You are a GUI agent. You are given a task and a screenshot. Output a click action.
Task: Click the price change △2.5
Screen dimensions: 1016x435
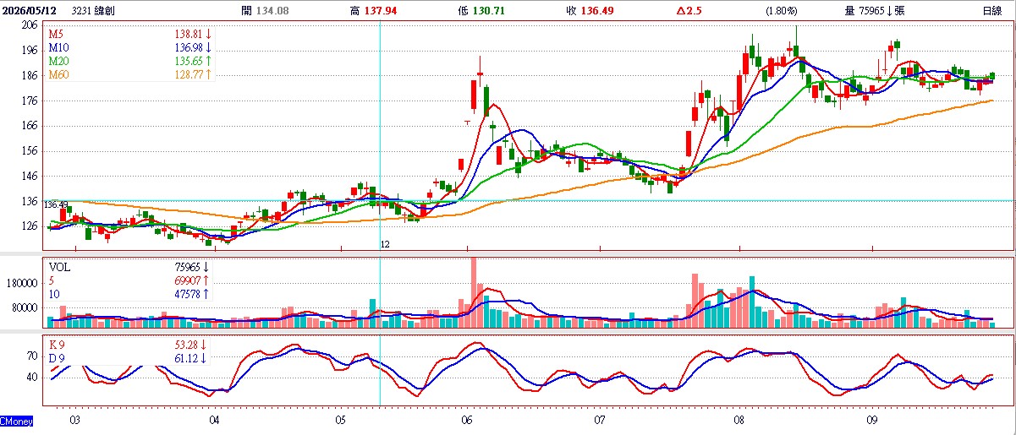[x=689, y=10]
